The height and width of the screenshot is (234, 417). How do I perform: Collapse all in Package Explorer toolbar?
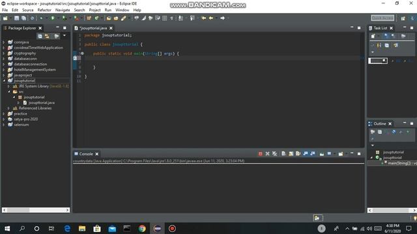(x=40, y=36)
